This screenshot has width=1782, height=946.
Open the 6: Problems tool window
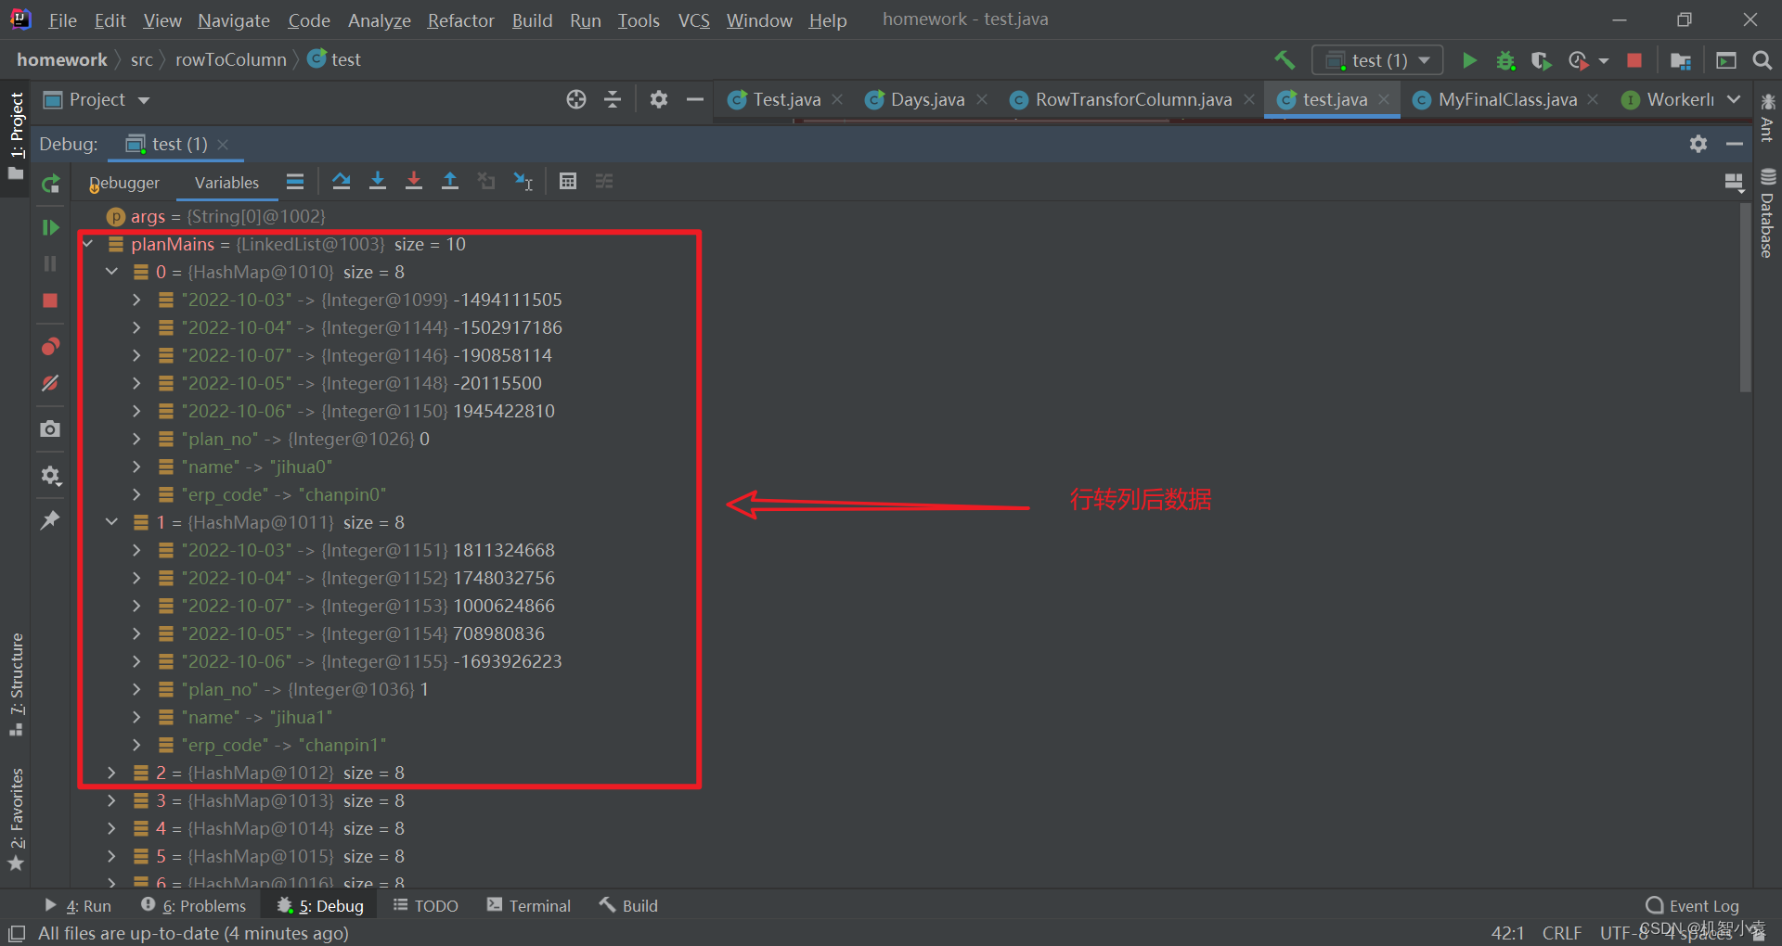pos(193,906)
